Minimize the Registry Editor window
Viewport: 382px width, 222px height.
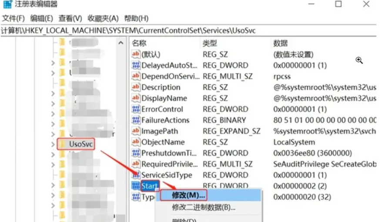tap(312, 4)
